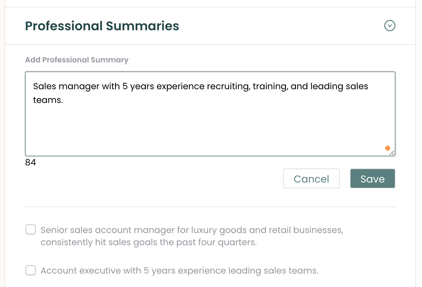The width and height of the screenshot is (422, 287).
Task: Click the Add Professional Summary label
Action: pos(76,60)
